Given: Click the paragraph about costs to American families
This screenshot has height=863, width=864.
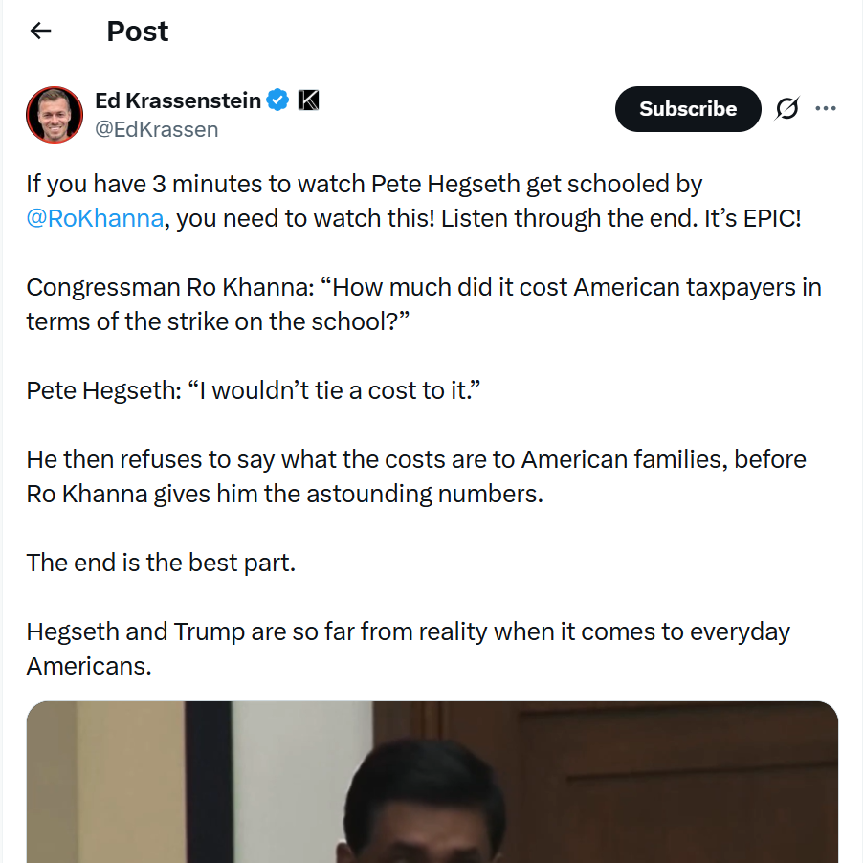Looking at the screenshot, I should (416, 476).
